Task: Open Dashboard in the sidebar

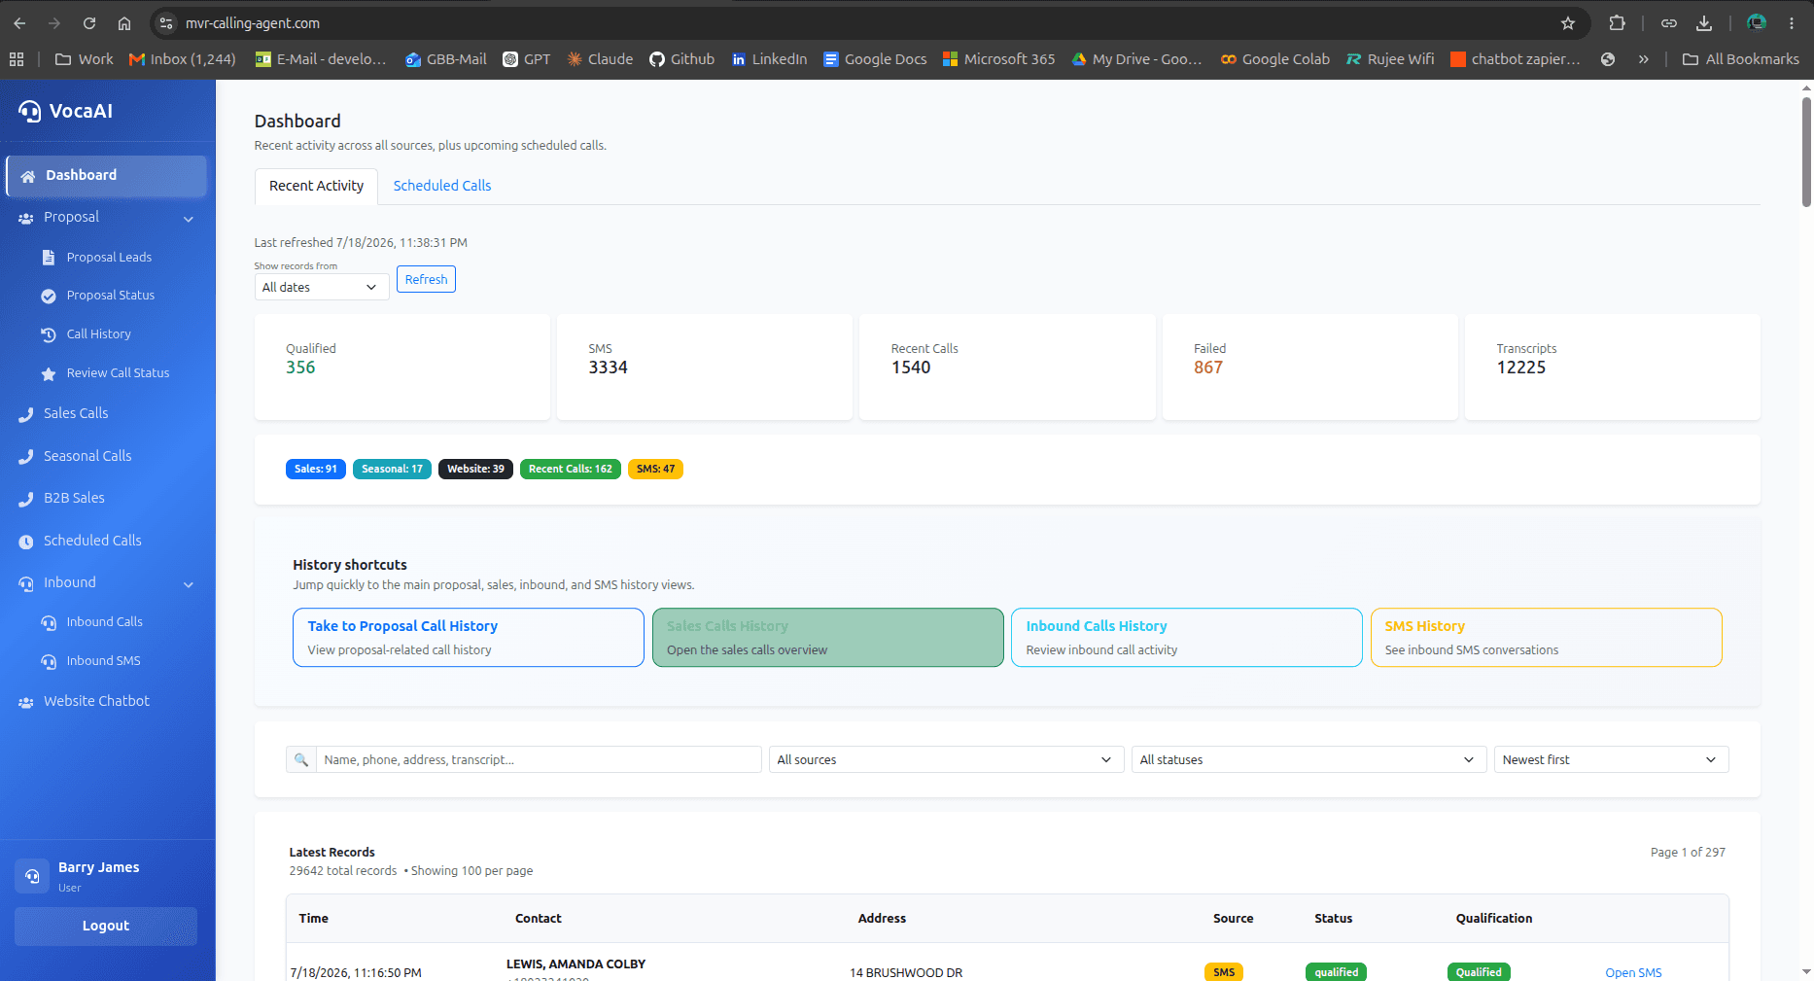Action: pos(106,176)
